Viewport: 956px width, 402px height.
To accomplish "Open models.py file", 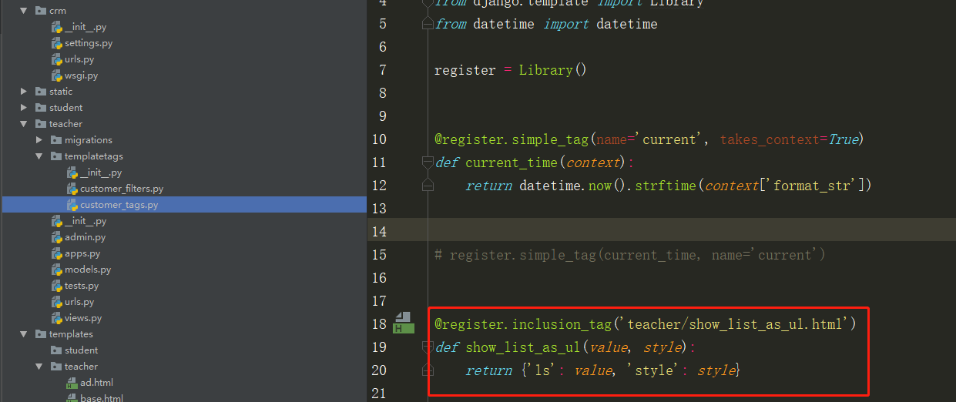I will (x=88, y=270).
